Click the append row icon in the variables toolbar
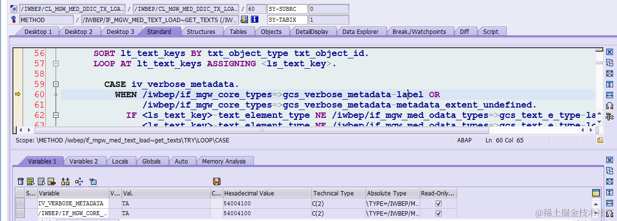617x221 pixels. click(41, 182)
